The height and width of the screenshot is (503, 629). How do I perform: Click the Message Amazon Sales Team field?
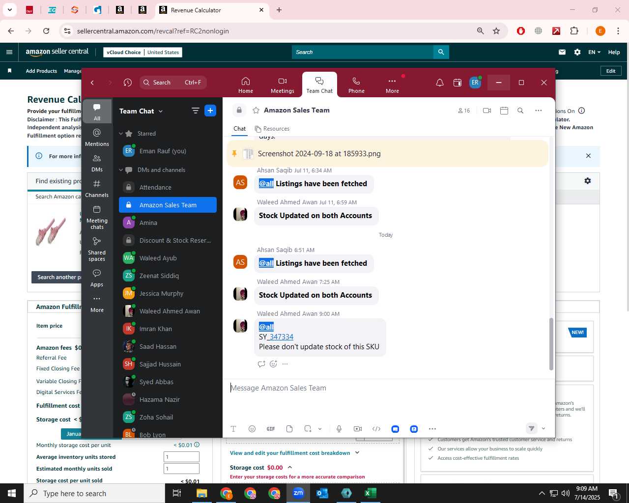coord(388,388)
